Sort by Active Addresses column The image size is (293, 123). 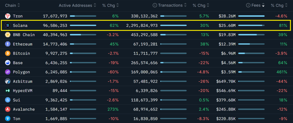click(x=76, y=5)
